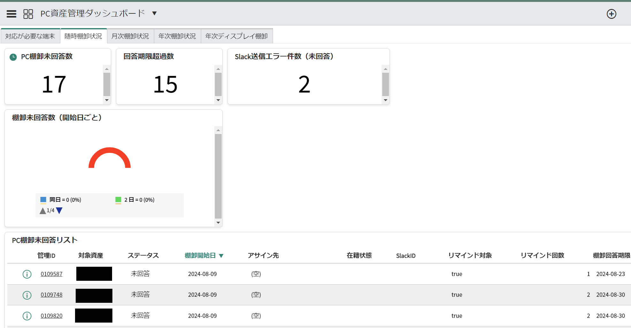Click the blue 同日 legend swatch
Screen dimensions: 631x328
point(43,200)
